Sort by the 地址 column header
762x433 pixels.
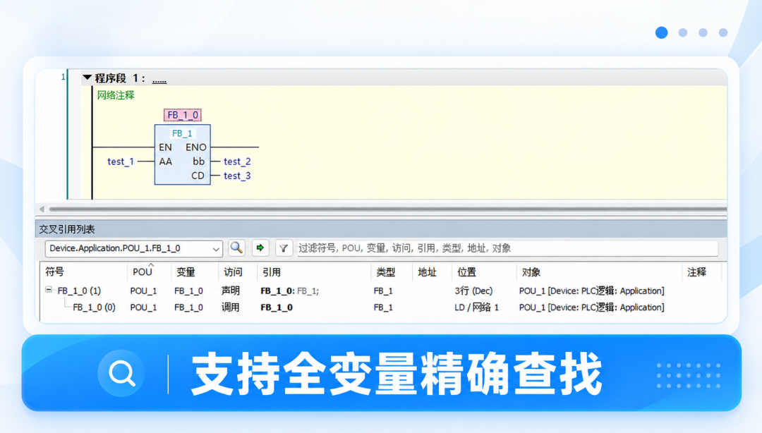[427, 272]
